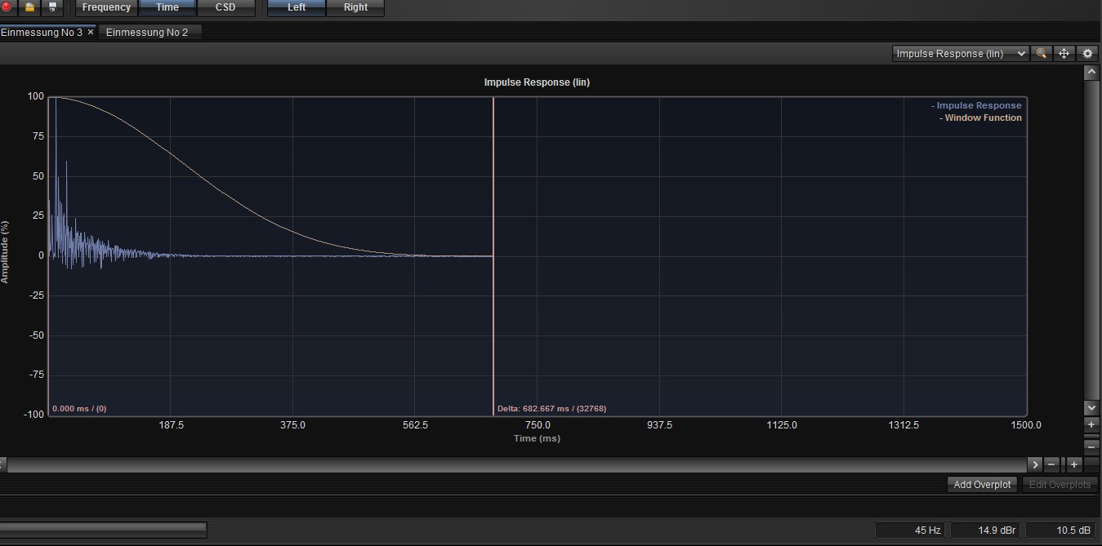The image size is (1102, 546).
Task: Toggle the Right channel button
Action: pos(355,7)
